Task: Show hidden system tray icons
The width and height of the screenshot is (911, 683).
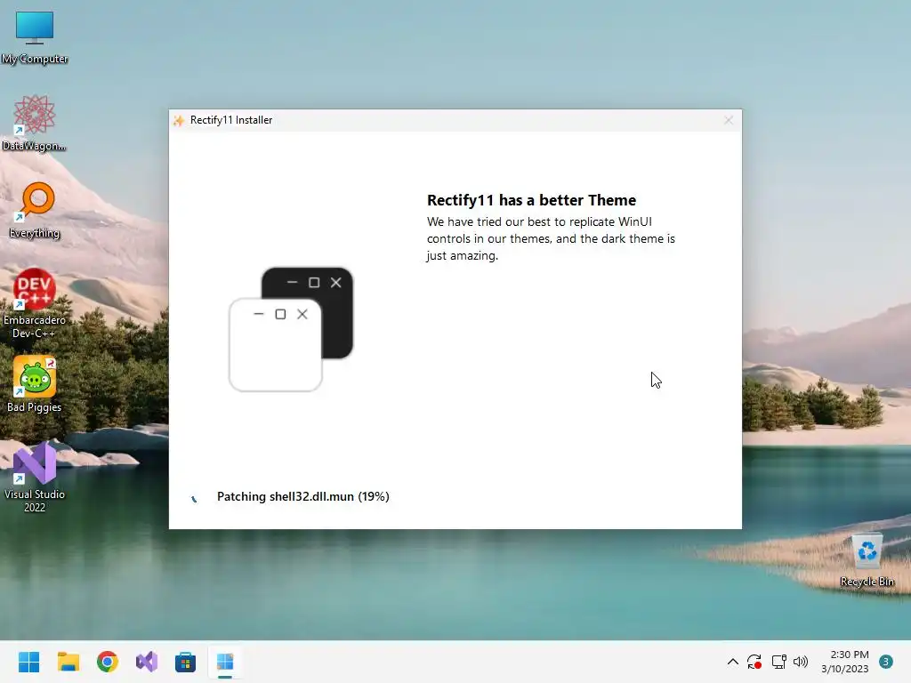Action: point(733,662)
